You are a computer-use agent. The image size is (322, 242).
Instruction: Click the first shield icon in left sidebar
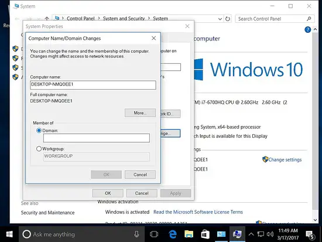[15, 49]
